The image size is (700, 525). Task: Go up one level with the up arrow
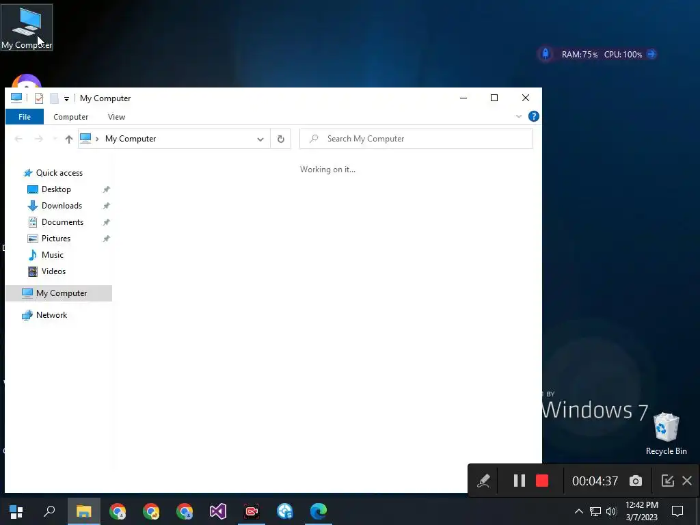click(69, 139)
